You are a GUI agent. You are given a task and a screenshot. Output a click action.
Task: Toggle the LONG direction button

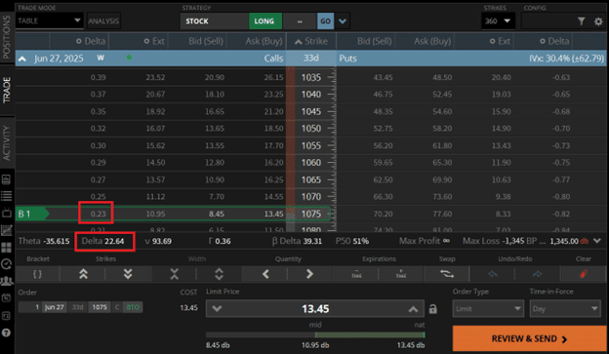tap(264, 20)
